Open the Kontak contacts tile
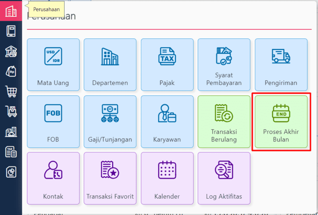 click(x=53, y=178)
